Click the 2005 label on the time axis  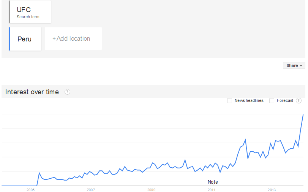[x=30, y=189]
